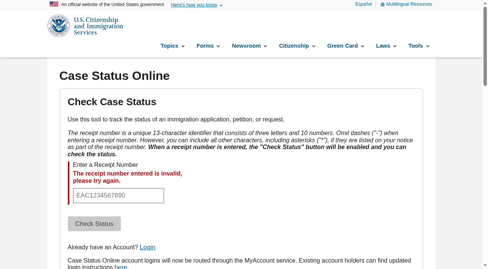Click the Check Status button
The height and width of the screenshot is (269, 488).
pyautogui.click(x=94, y=224)
